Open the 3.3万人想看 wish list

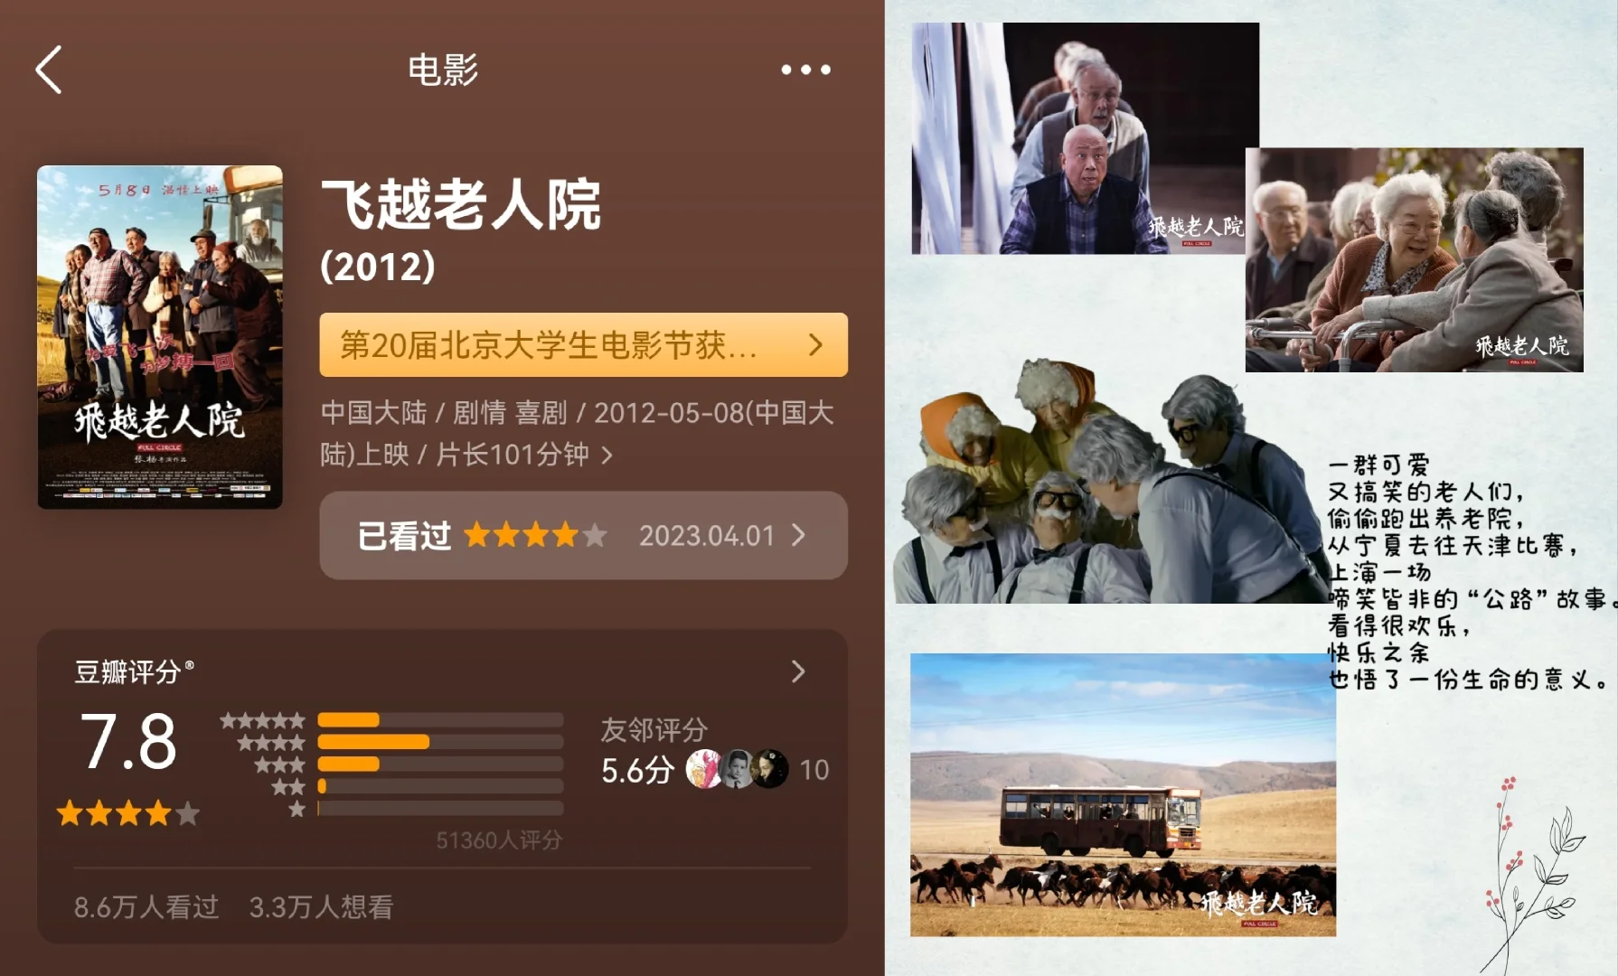[x=321, y=906]
